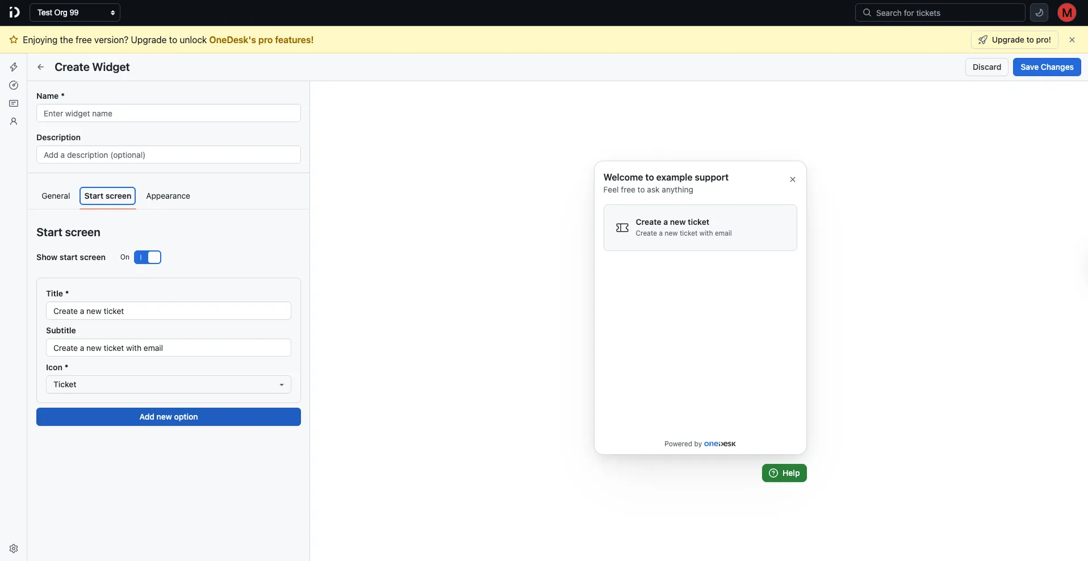
Task: Click the Discard button
Action: (986, 67)
